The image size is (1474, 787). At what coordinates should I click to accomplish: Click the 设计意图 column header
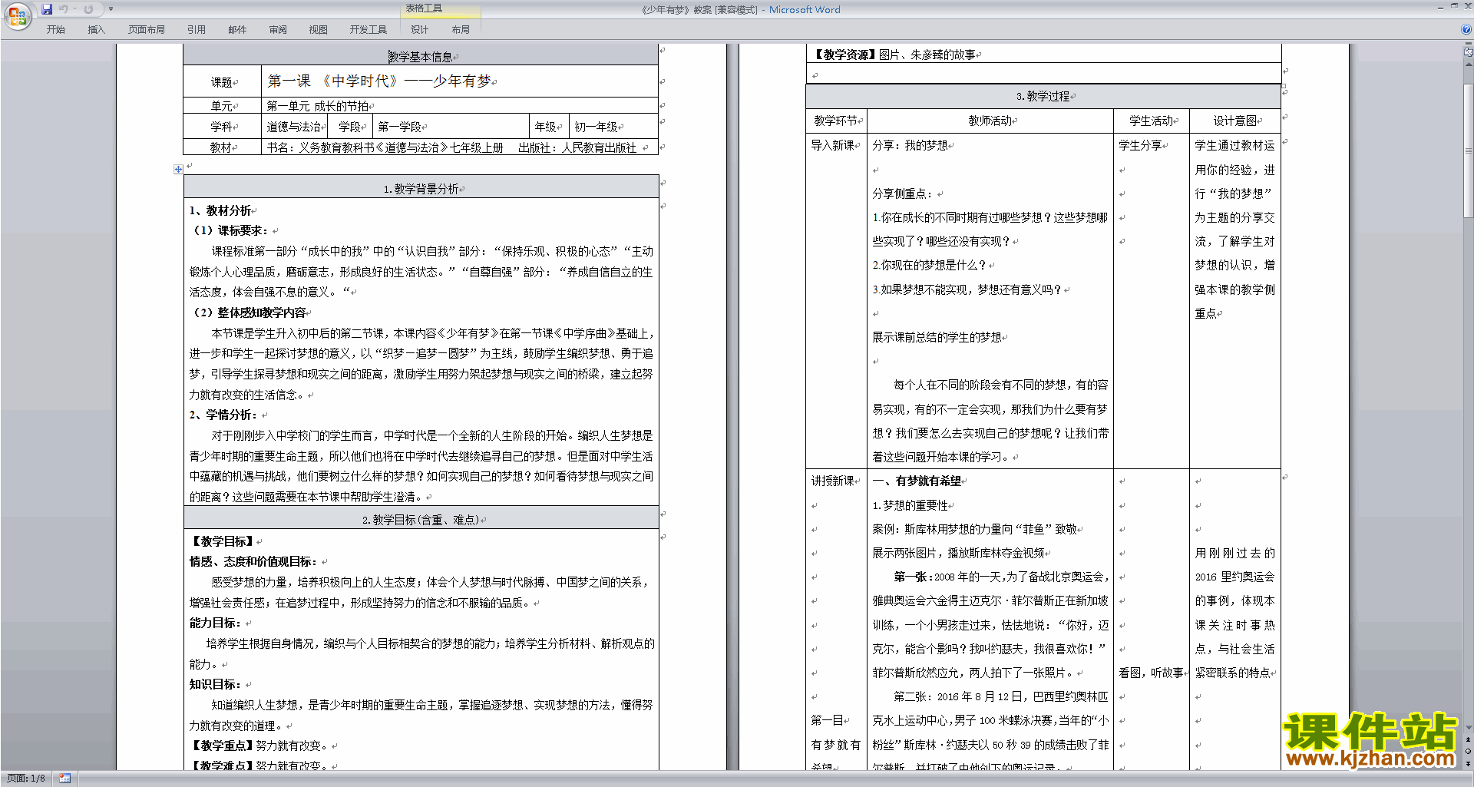(1235, 121)
